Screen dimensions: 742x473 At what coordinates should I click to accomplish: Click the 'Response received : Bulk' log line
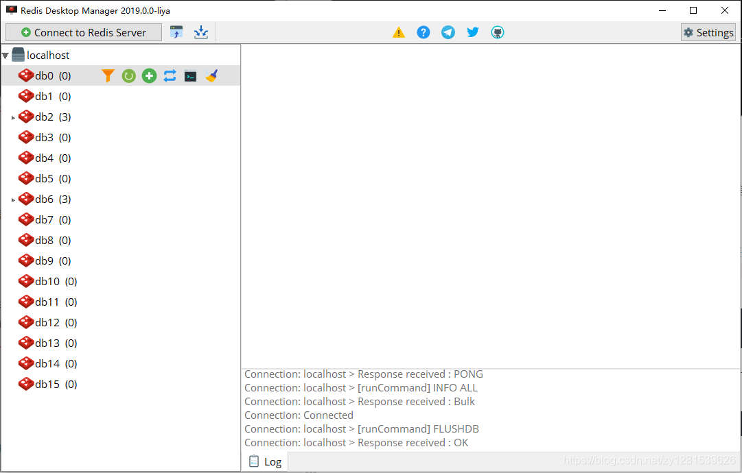coord(360,402)
